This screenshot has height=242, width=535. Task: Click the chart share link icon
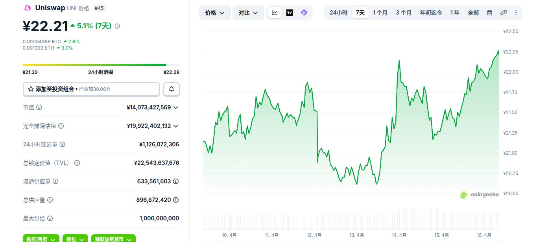click(503, 13)
